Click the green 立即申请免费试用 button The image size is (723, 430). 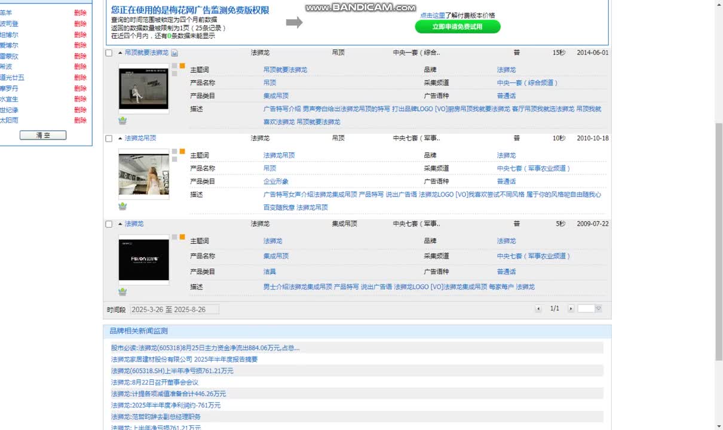click(x=458, y=27)
